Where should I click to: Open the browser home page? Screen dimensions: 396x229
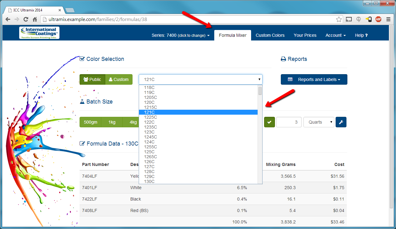pyautogui.click(x=35, y=19)
